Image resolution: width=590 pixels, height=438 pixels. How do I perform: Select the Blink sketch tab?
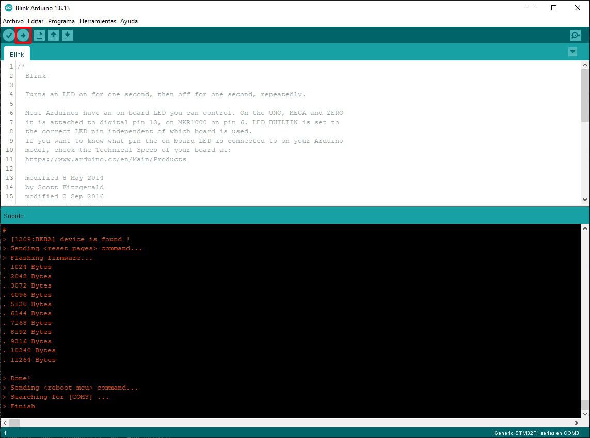click(17, 55)
